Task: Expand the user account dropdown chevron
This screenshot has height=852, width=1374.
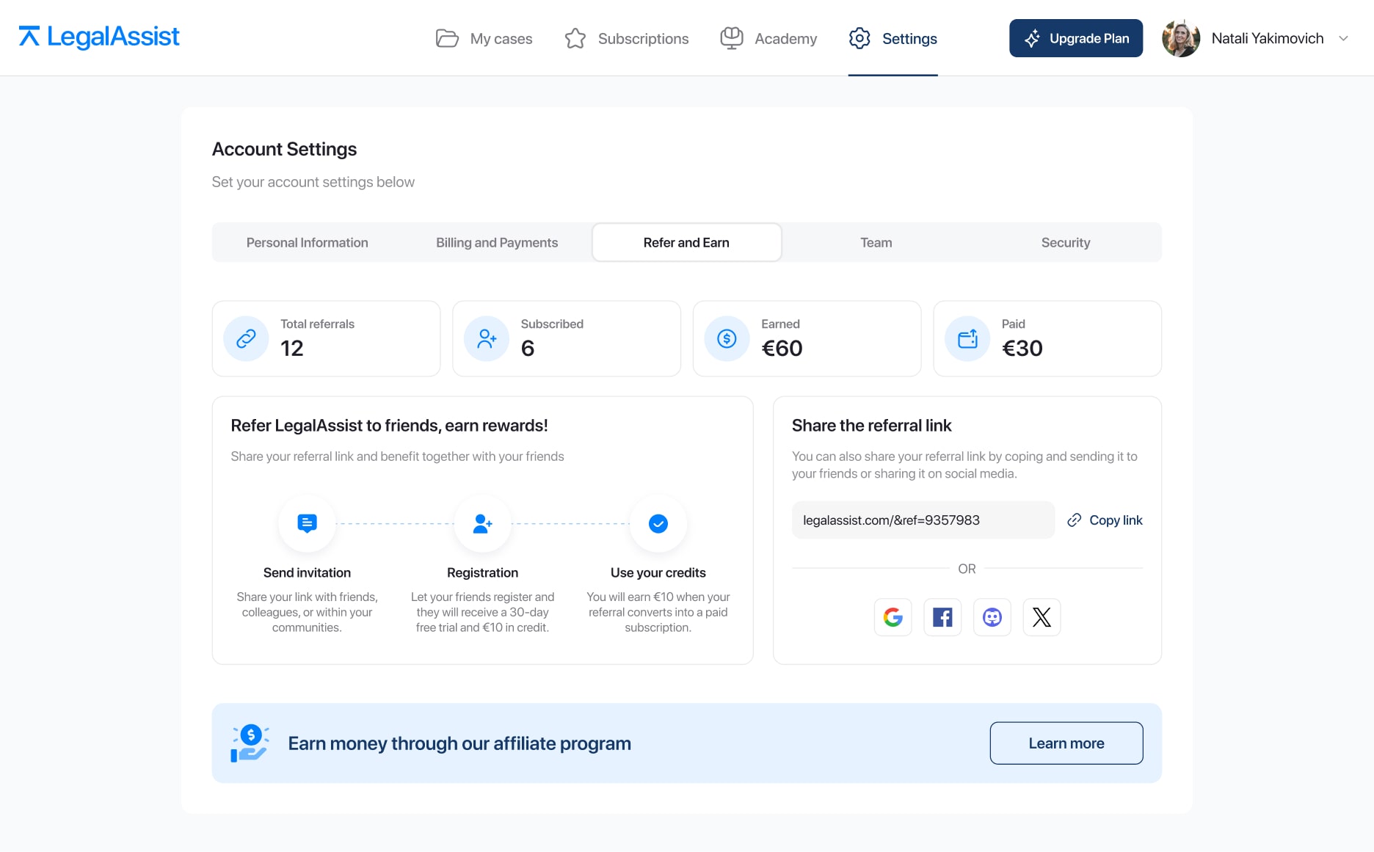Action: [x=1343, y=38]
